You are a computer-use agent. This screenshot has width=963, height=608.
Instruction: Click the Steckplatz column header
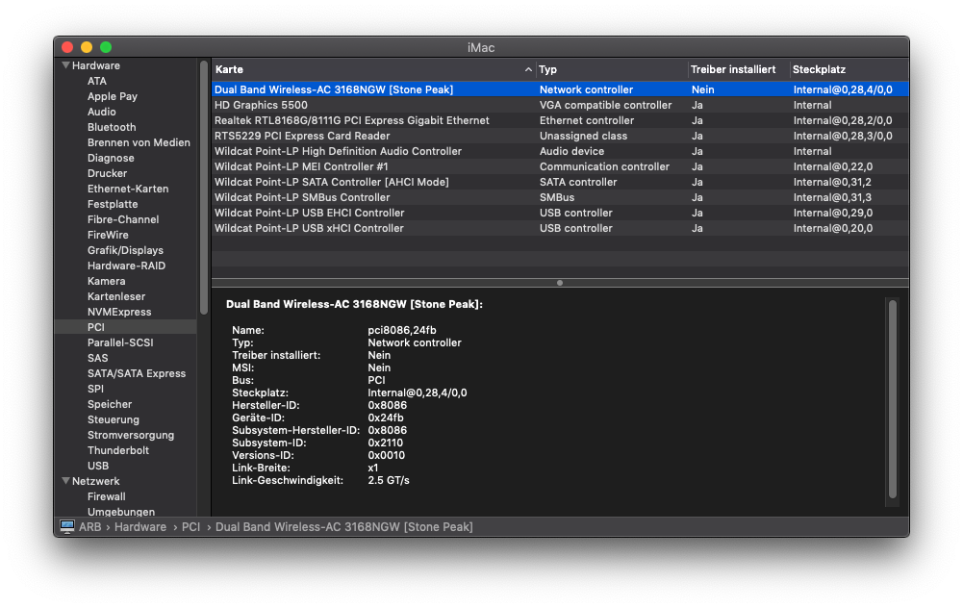tap(847, 70)
